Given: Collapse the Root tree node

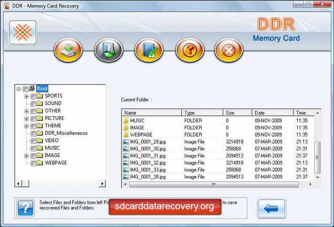Looking at the screenshot, I should [19, 89].
